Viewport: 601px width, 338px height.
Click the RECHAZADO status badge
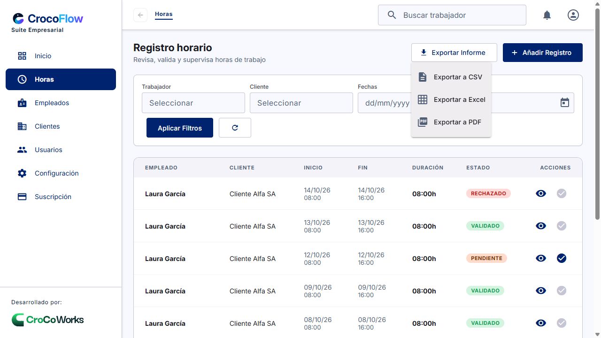click(488, 193)
